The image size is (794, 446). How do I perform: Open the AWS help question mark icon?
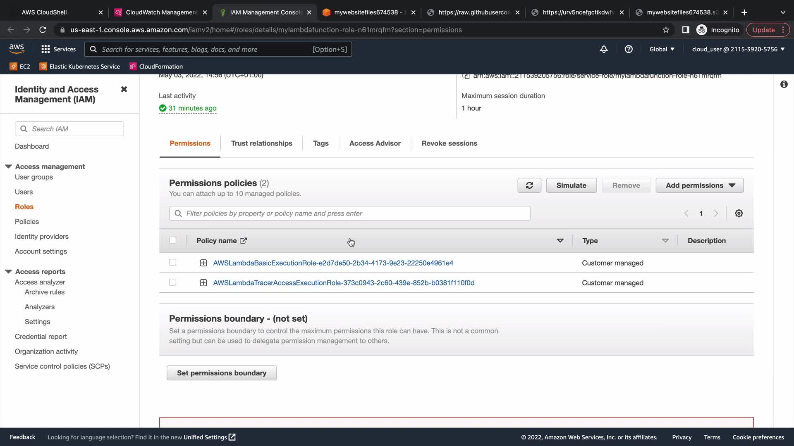pyautogui.click(x=629, y=49)
